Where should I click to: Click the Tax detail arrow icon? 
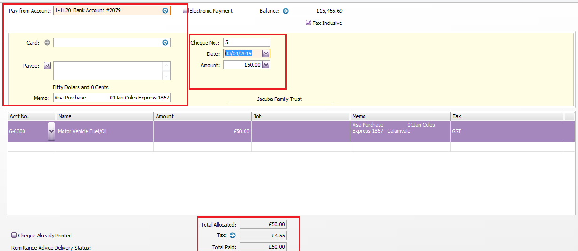pos(232,236)
